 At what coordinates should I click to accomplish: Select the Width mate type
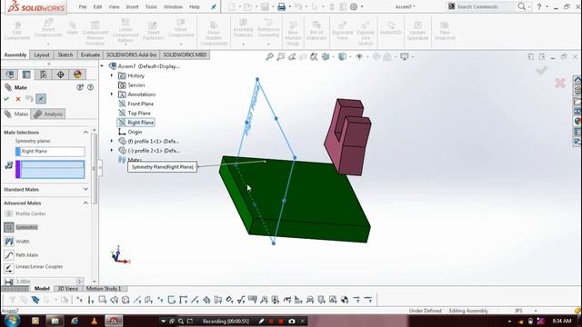(x=16, y=242)
